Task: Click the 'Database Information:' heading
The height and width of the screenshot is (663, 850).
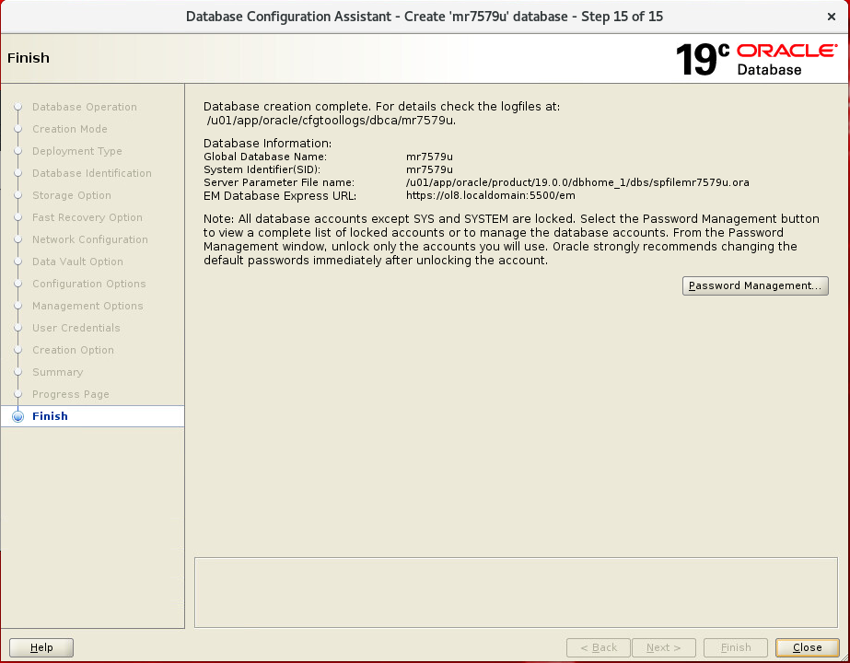Action: click(267, 143)
